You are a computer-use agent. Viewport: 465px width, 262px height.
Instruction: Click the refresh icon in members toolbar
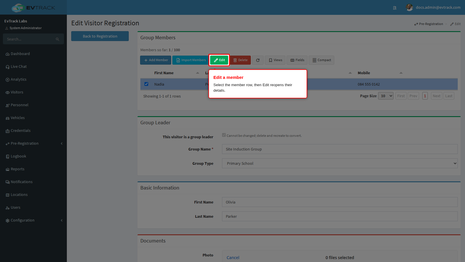click(x=258, y=60)
